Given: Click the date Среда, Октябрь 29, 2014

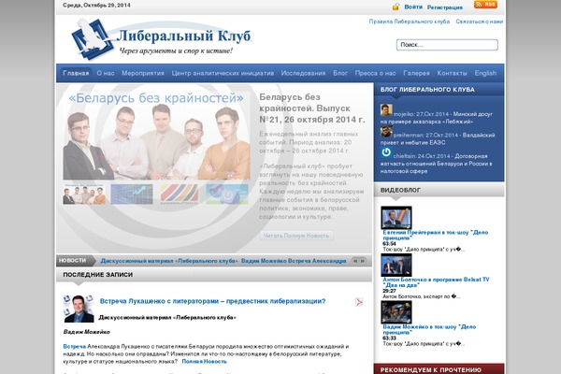Looking at the screenshot, I should point(96,6).
